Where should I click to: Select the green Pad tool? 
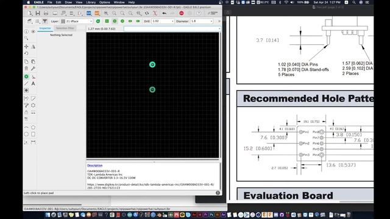26,77
